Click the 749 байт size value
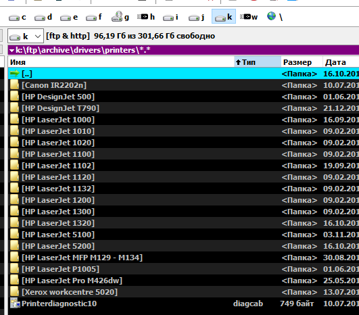359x315 pixels. [x=297, y=304]
